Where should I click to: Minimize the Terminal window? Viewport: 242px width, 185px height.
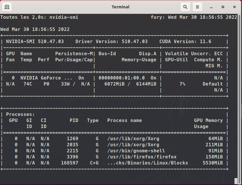(211, 7)
